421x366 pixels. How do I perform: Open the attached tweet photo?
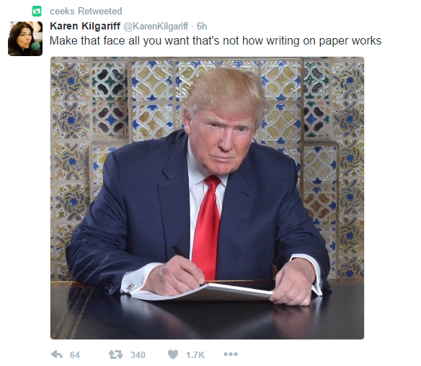pos(207,198)
